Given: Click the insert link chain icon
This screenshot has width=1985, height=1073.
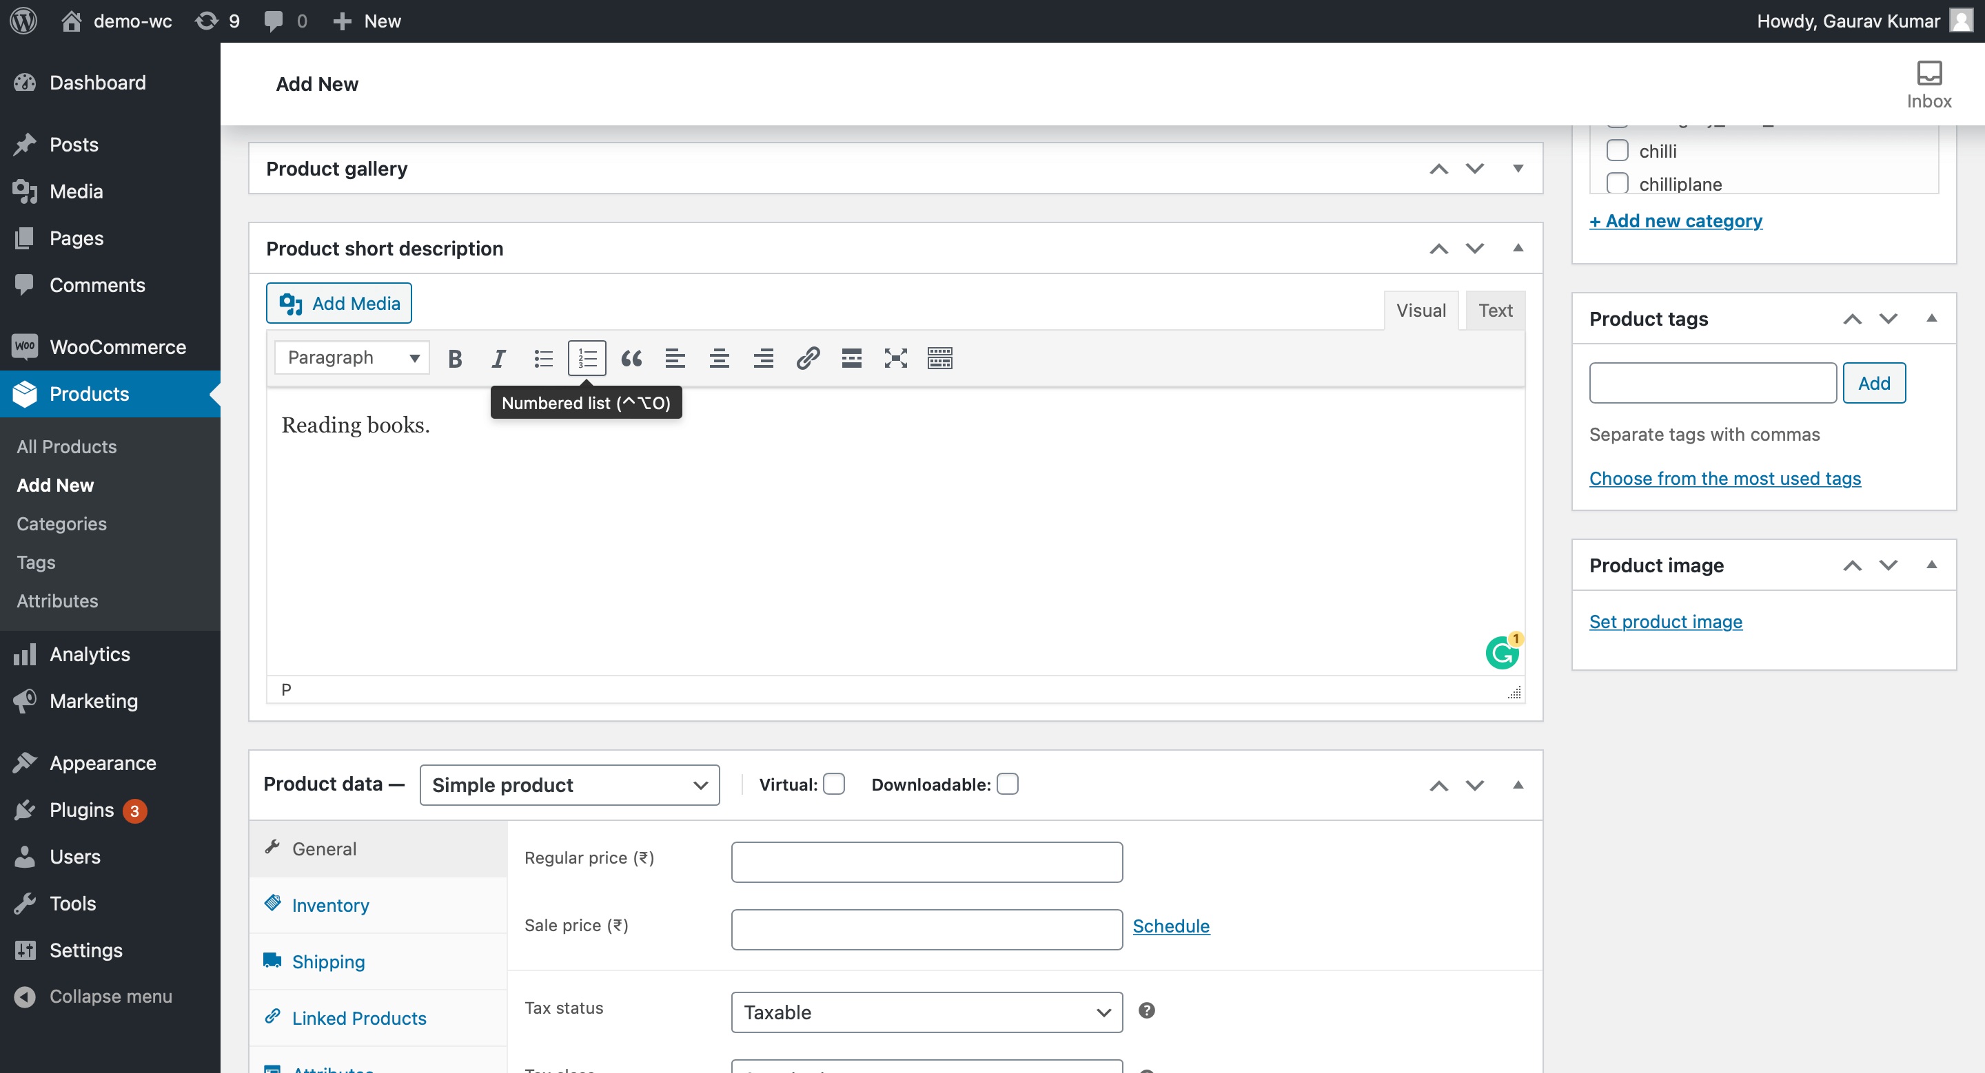Looking at the screenshot, I should (x=807, y=358).
